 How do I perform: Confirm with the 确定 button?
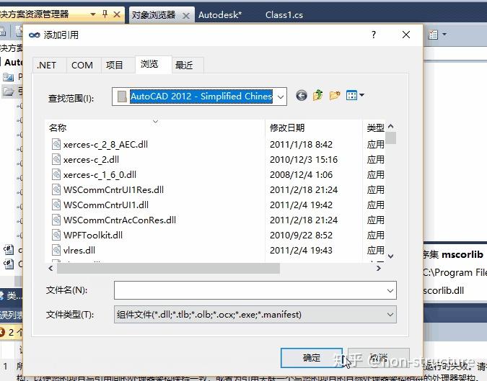(312, 358)
